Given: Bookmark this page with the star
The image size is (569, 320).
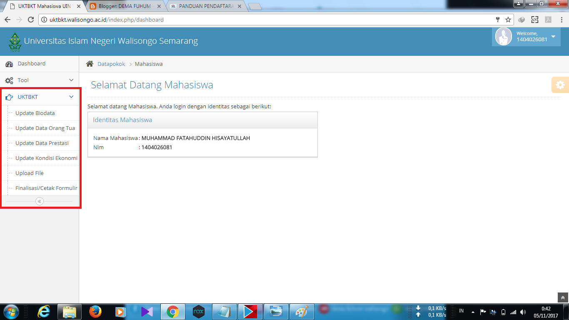Looking at the screenshot, I should tap(508, 20).
